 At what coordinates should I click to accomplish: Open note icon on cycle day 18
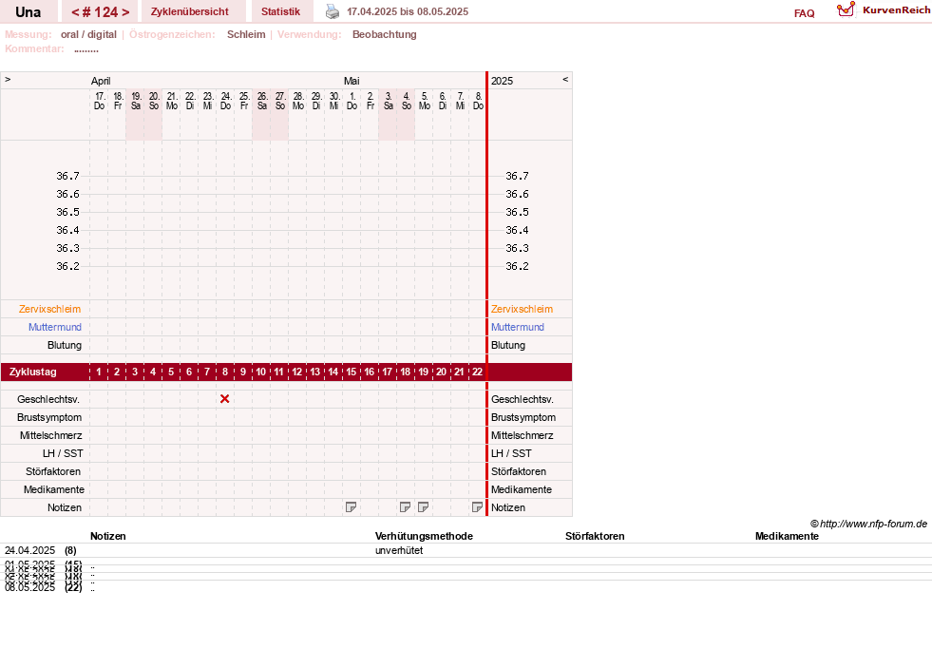coord(405,507)
